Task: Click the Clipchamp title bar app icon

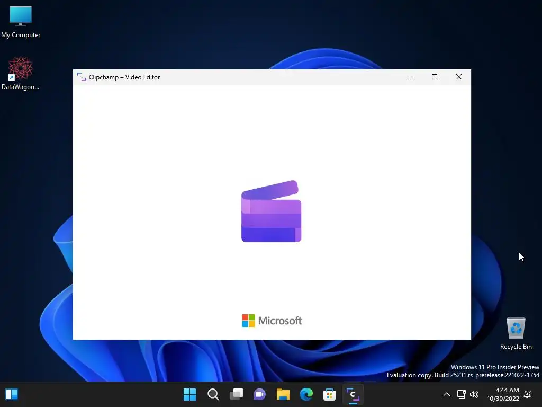Action: (x=81, y=77)
